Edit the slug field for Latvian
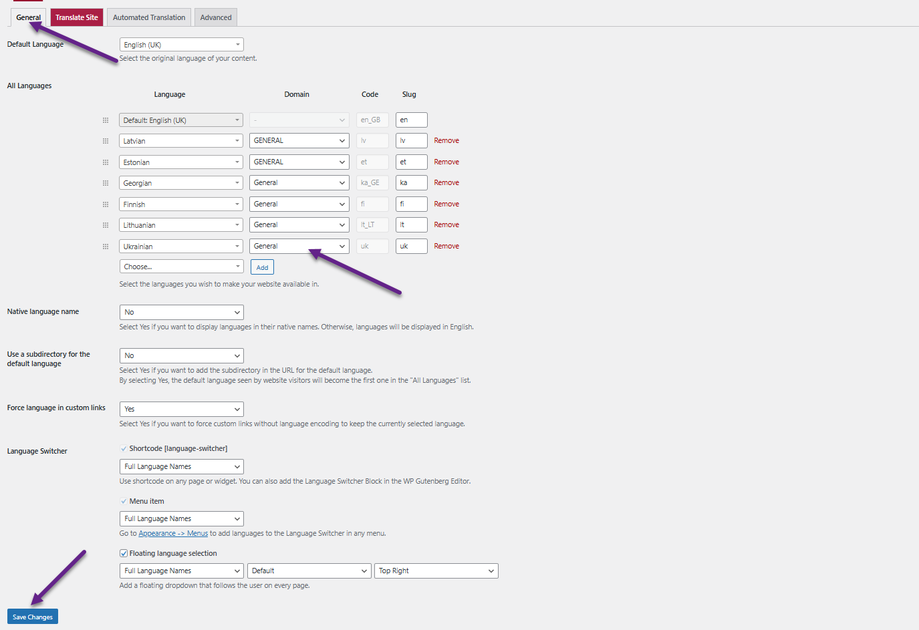 412,140
